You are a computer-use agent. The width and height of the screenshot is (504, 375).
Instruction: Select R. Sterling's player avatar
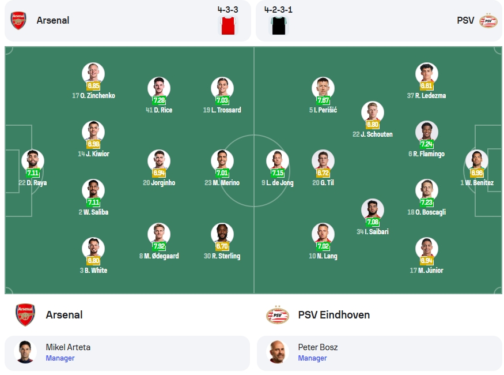pos(222,234)
